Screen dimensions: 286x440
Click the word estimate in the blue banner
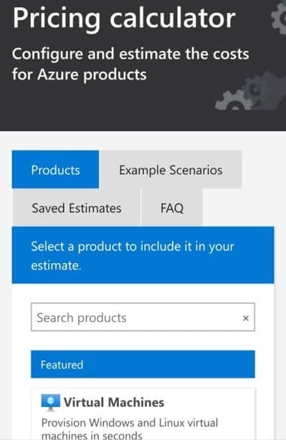point(56,265)
